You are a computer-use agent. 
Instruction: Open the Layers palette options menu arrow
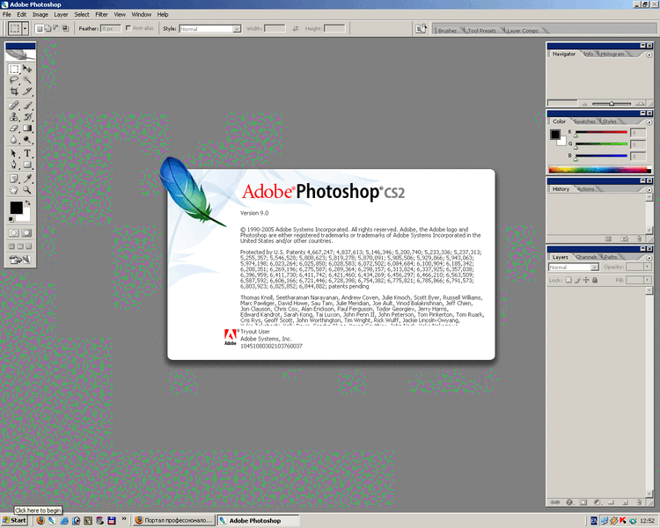click(649, 258)
